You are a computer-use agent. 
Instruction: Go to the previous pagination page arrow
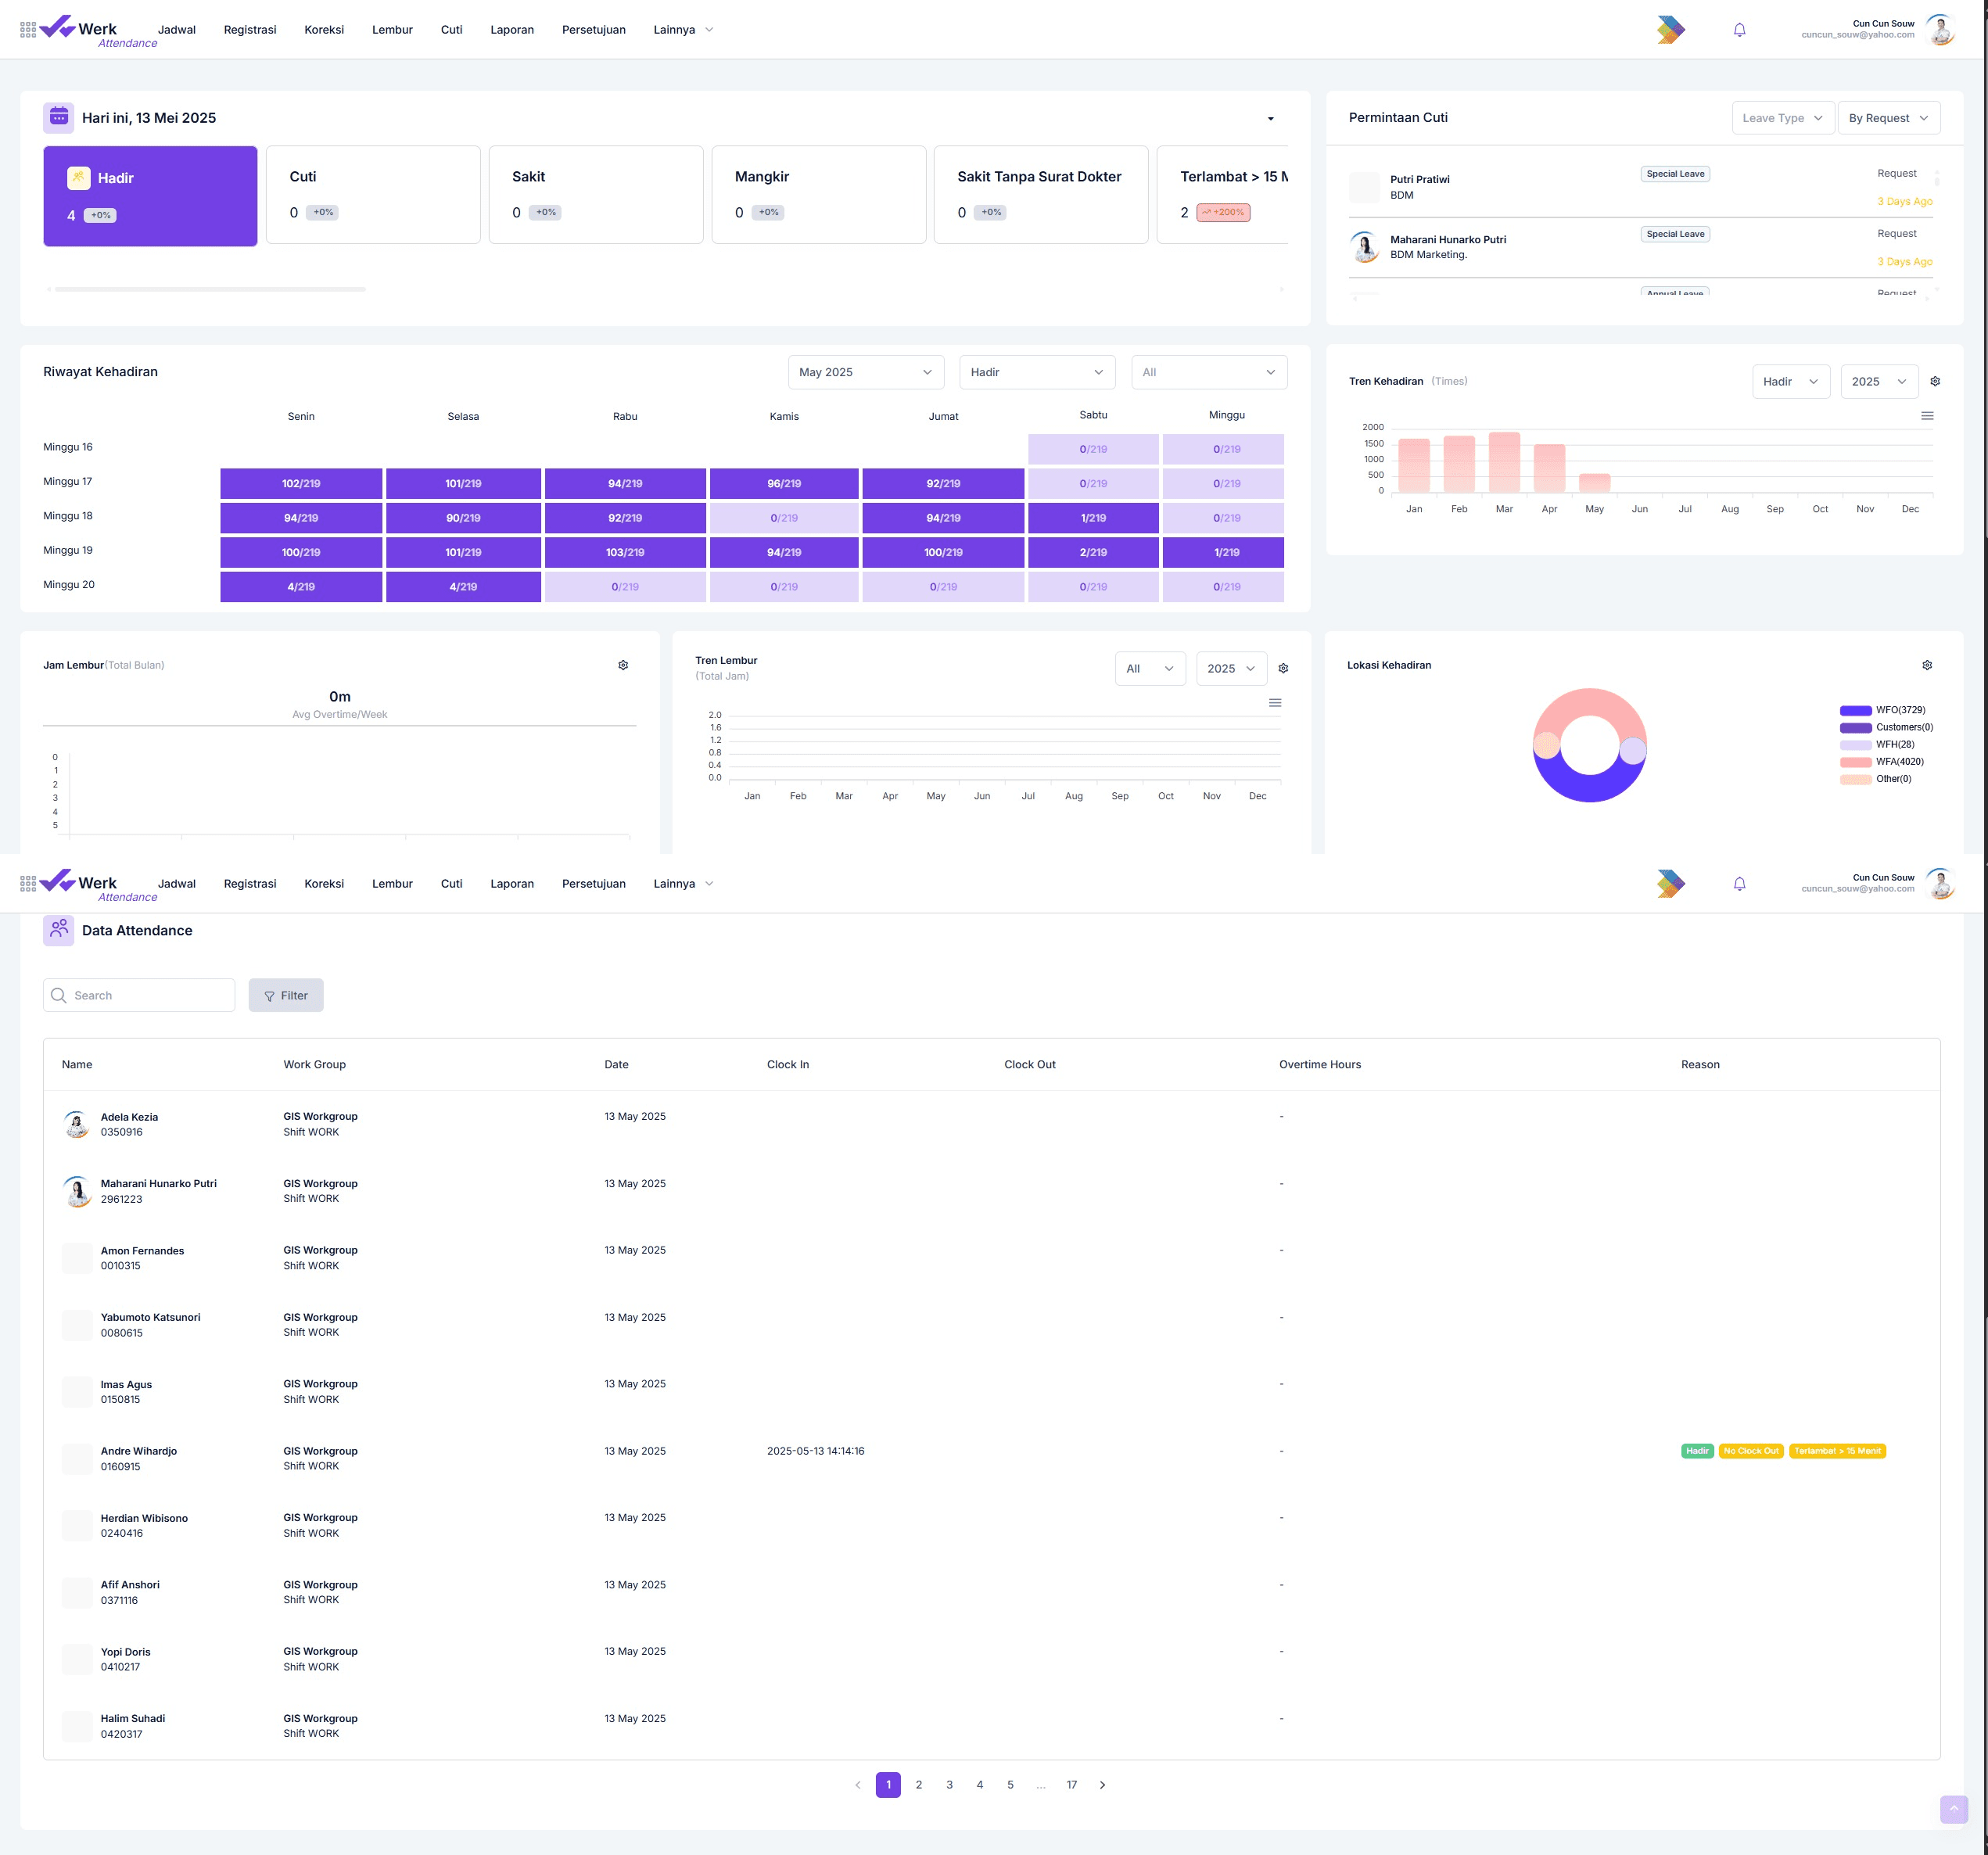pyautogui.click(x=857, y=1785)
